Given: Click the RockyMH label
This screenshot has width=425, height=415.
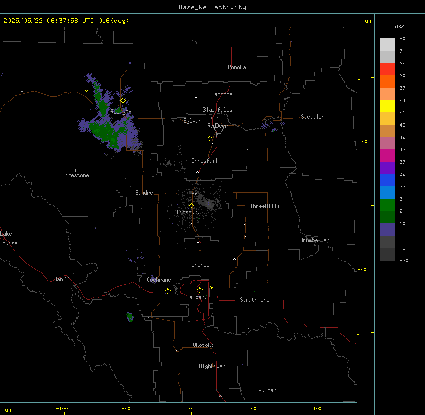Looking at the screenshot, I should click(121, 111).
